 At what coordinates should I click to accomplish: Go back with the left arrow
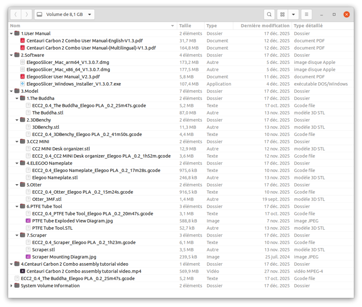(16, 14)
